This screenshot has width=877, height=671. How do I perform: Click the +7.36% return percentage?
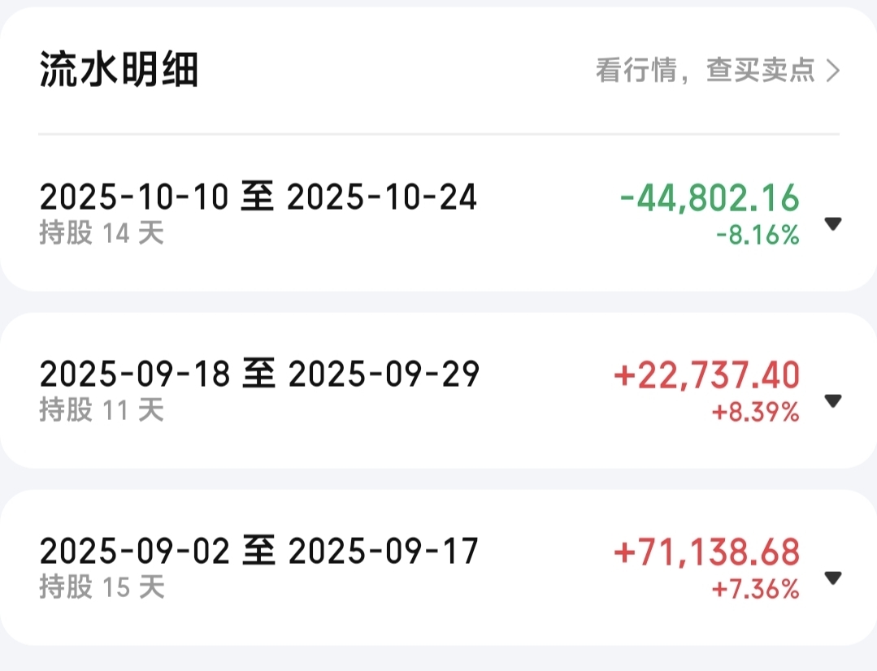[x=756, y=590]
